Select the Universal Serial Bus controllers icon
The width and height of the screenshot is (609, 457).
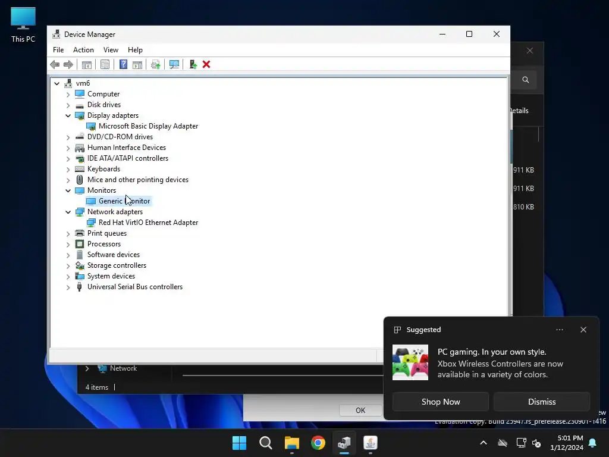[80, 287]
